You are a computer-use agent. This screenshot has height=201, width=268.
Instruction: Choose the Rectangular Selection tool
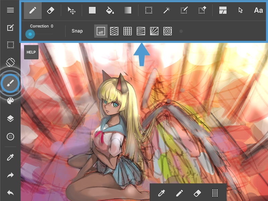[x=149, y=10]
